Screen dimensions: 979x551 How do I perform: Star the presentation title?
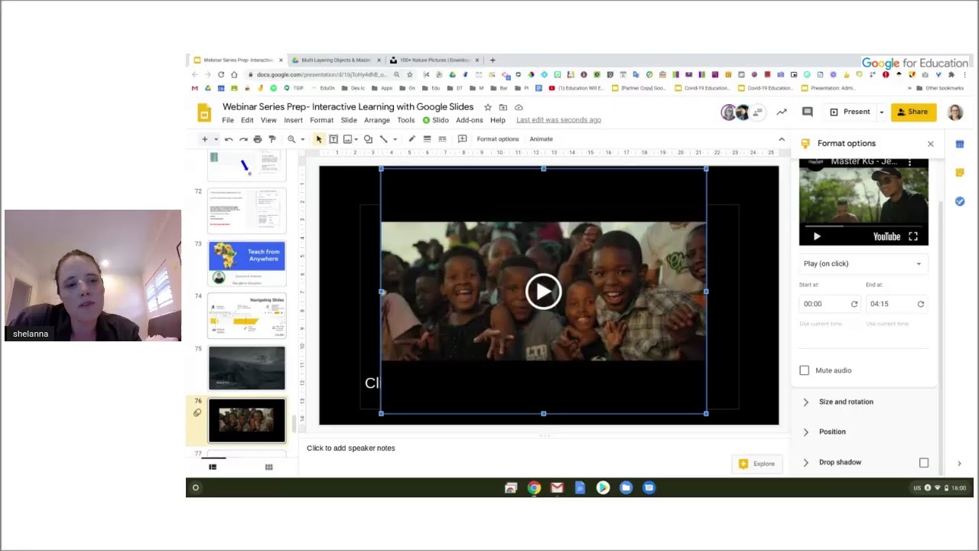click(x=487, y=107)
